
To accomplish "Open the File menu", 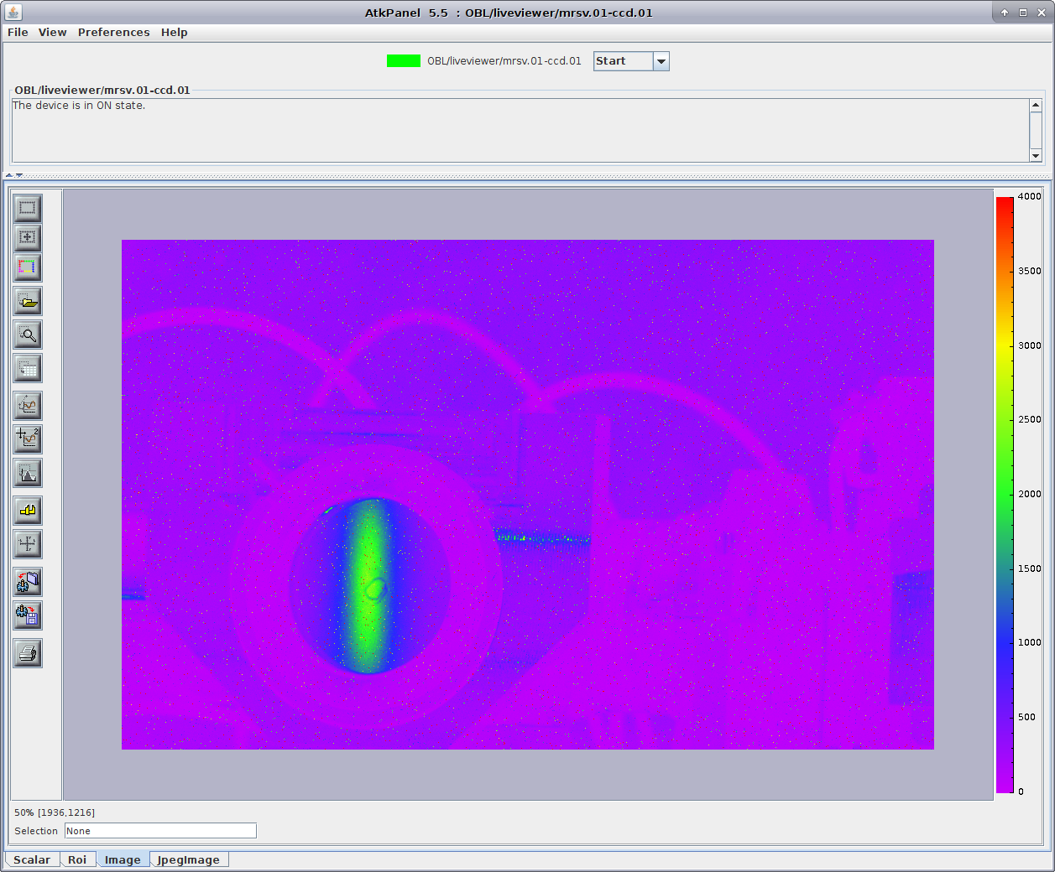I will click(18, 32).
